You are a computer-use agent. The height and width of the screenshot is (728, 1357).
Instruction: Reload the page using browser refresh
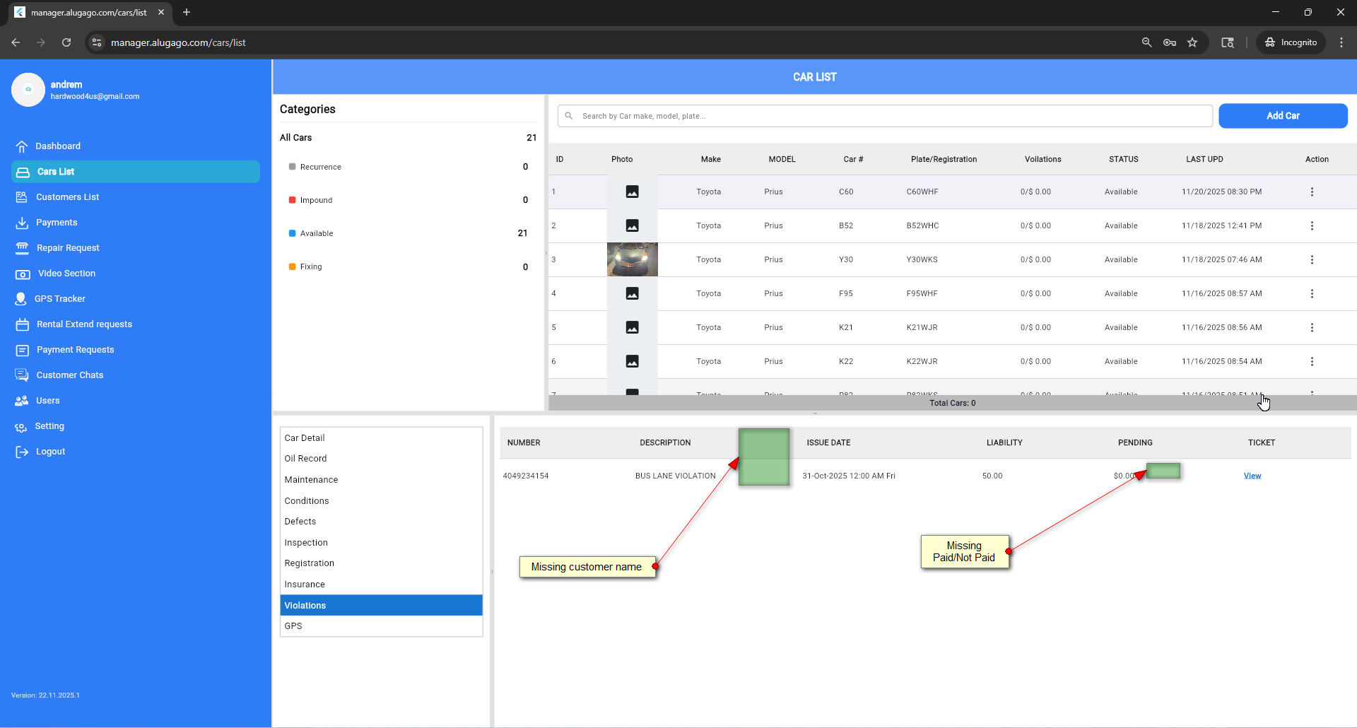(66, 42)
